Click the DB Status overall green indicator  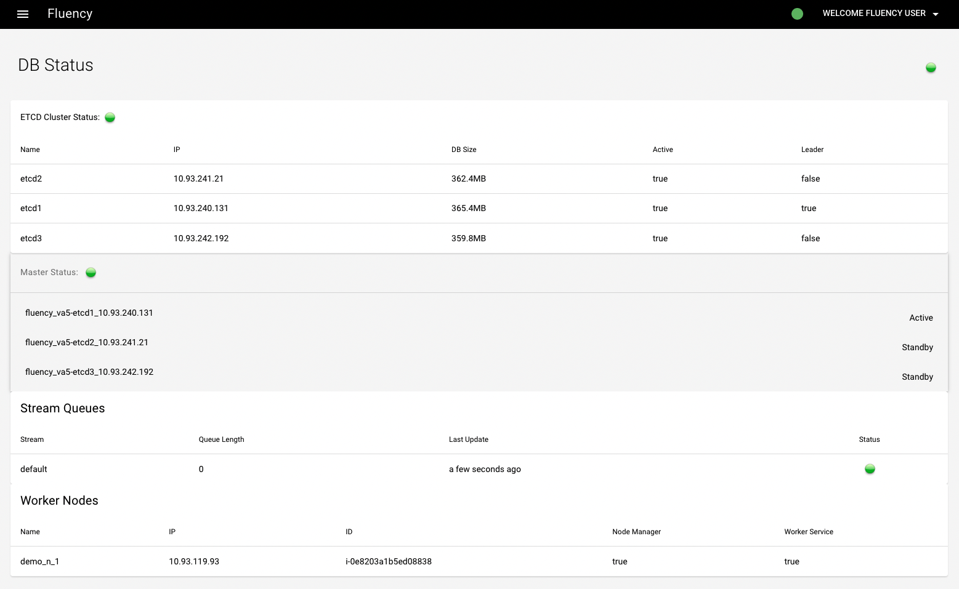931,68
